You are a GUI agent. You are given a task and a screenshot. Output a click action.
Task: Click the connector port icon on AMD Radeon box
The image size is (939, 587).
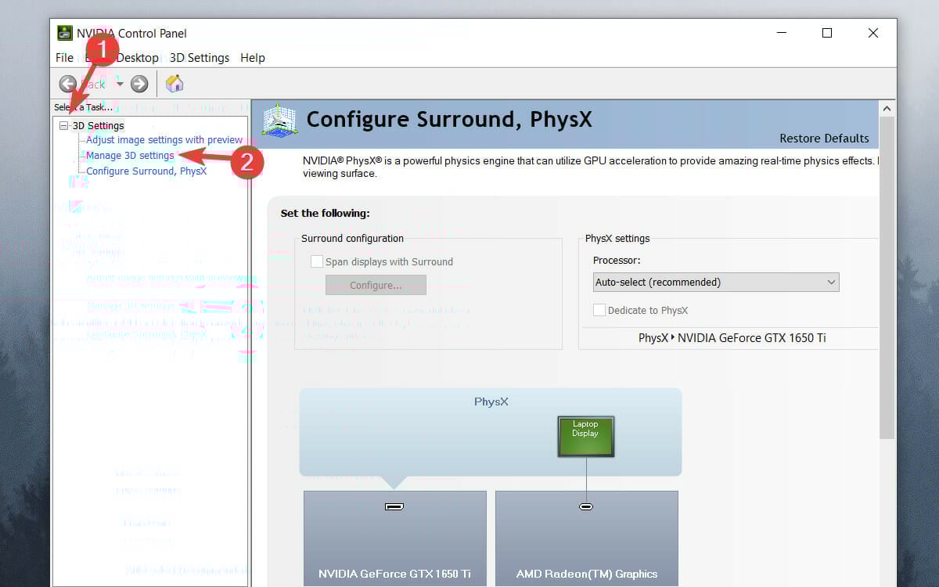(586, 506)
